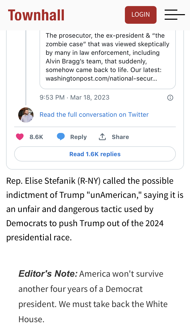Like the tweet using the heart icon
This screenshot has height=327, width=190.
pos(20,137)
